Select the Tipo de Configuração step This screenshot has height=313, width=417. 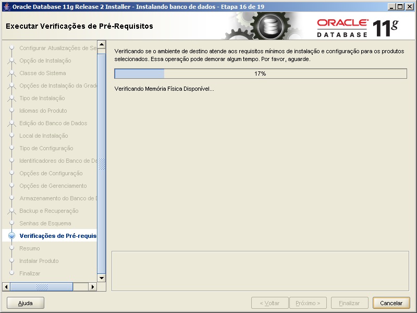(x=46, y=148)
